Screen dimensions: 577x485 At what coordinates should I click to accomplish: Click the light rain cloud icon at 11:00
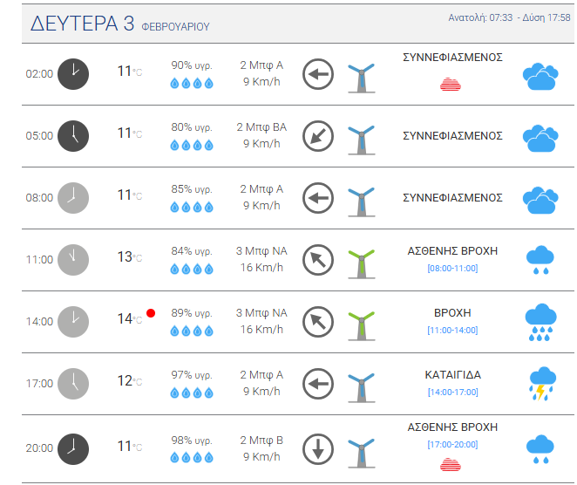pyautogui.click(x=540, y=259)
